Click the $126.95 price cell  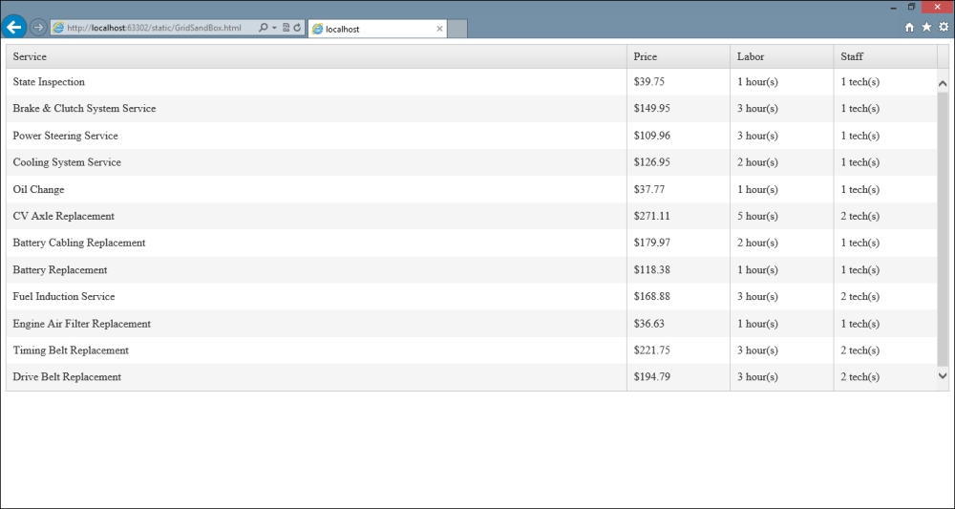678,162
